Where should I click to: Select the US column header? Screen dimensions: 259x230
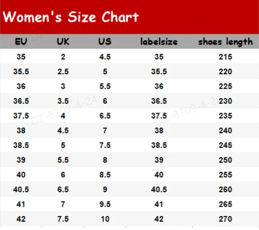tap(105, 42)
